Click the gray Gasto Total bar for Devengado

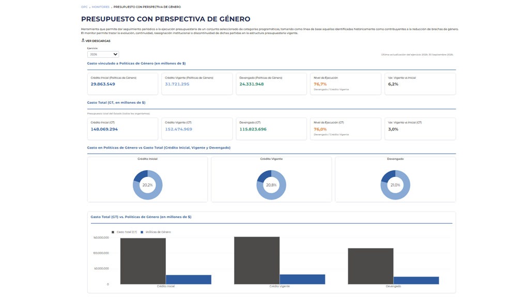pos(371,267)
